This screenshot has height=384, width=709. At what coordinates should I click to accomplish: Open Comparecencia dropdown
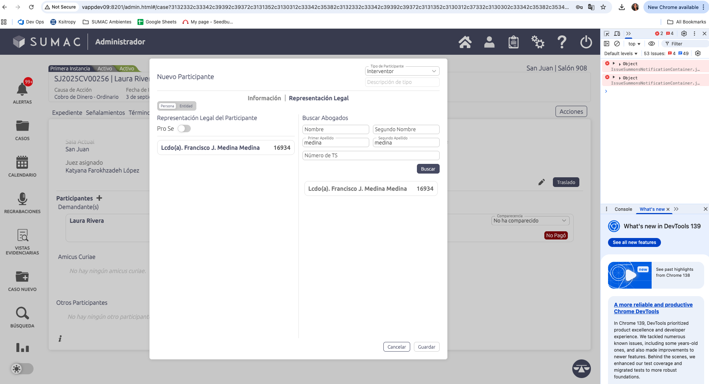click(x=530, y=220)
